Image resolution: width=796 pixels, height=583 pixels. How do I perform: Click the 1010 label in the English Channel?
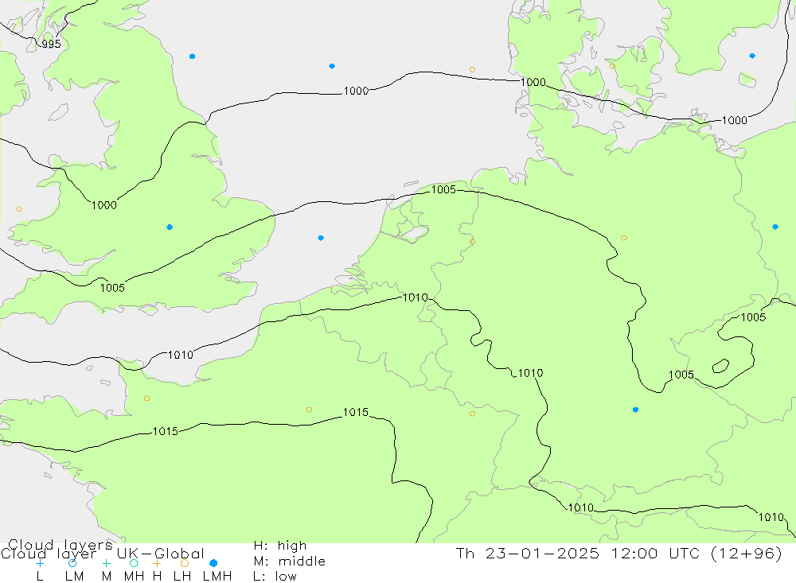181,356
